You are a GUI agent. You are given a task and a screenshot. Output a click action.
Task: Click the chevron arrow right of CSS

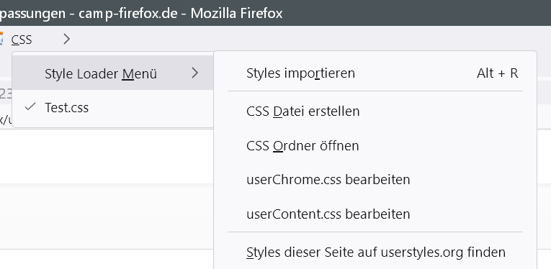[67, 39]
